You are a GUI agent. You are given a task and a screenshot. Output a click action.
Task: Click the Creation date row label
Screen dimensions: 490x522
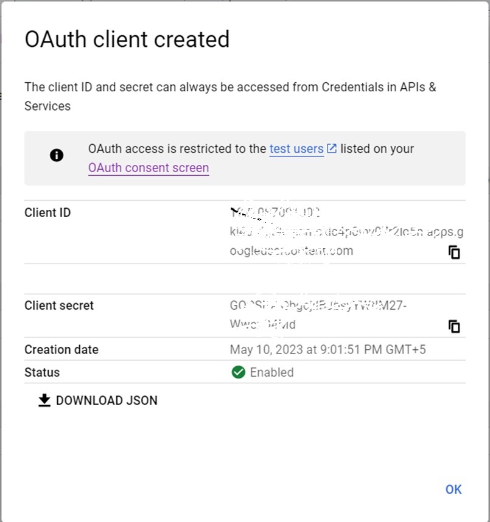(x=61, y=350)
